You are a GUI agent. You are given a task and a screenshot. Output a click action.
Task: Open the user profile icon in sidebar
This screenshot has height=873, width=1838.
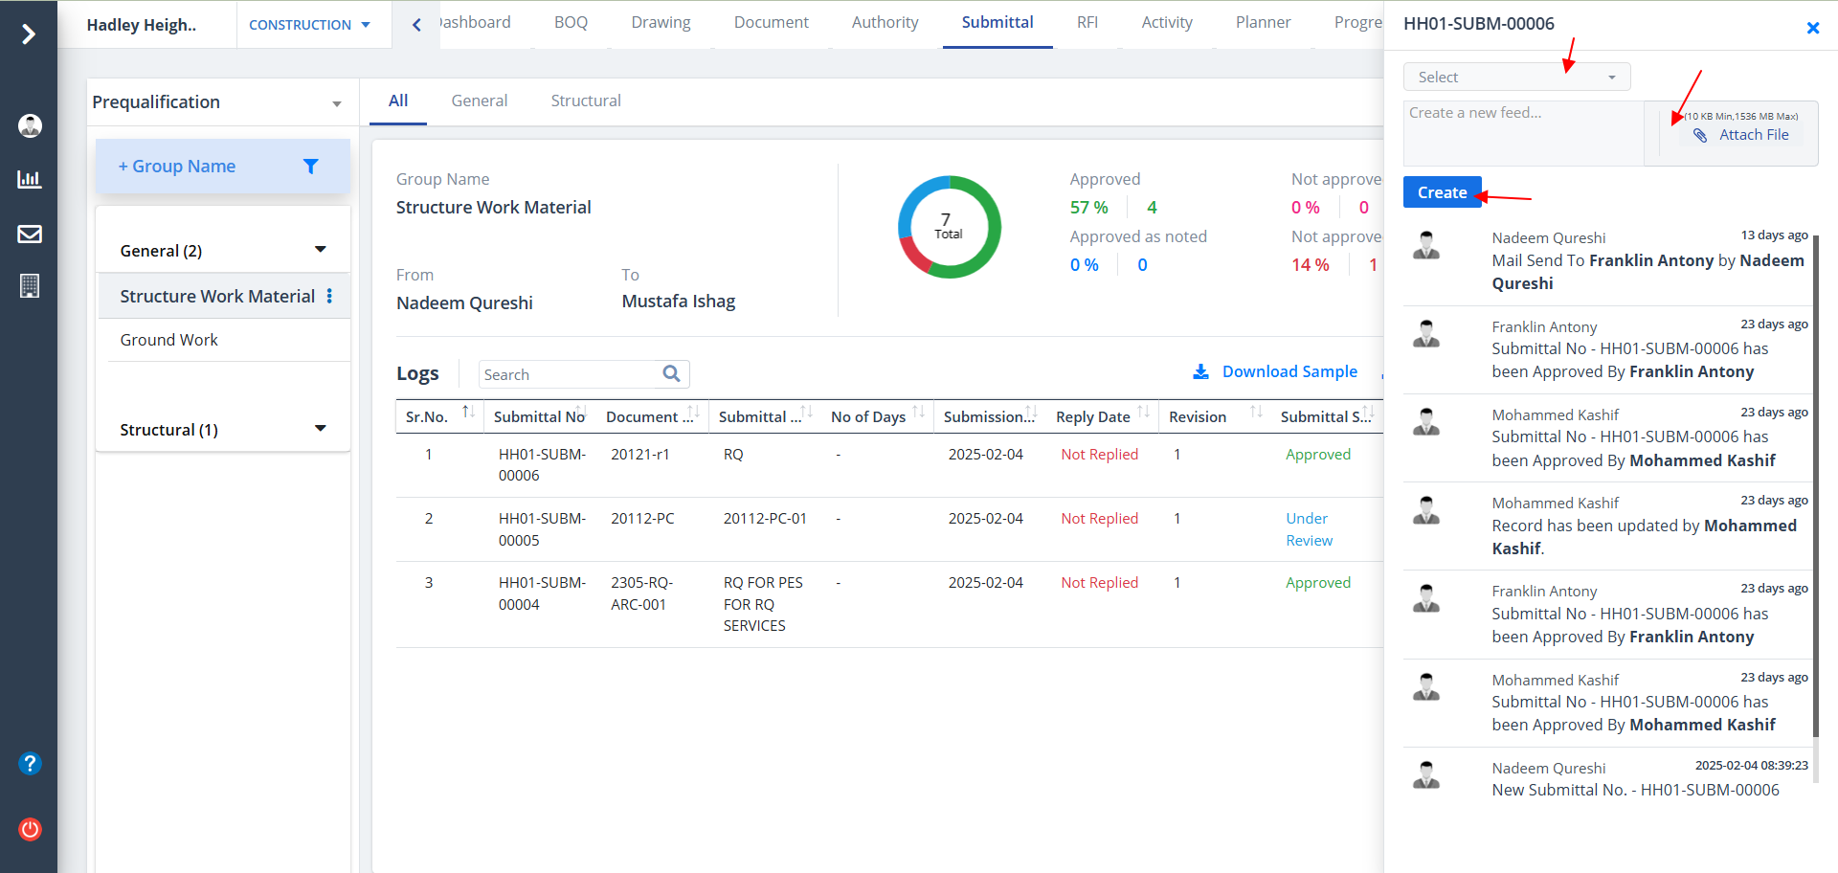pos(30,125)
